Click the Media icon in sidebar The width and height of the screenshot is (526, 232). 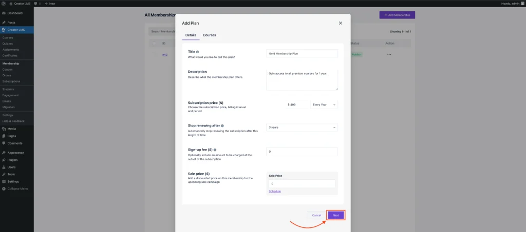(x=4, y=129)
